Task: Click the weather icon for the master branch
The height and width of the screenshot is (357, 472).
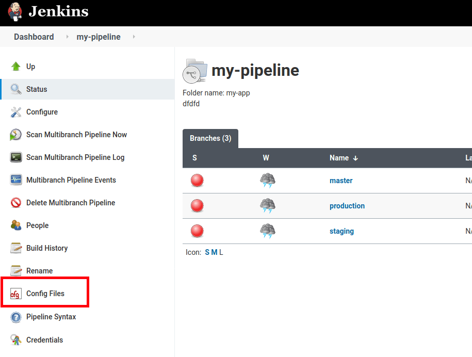Action: [267, 181]
